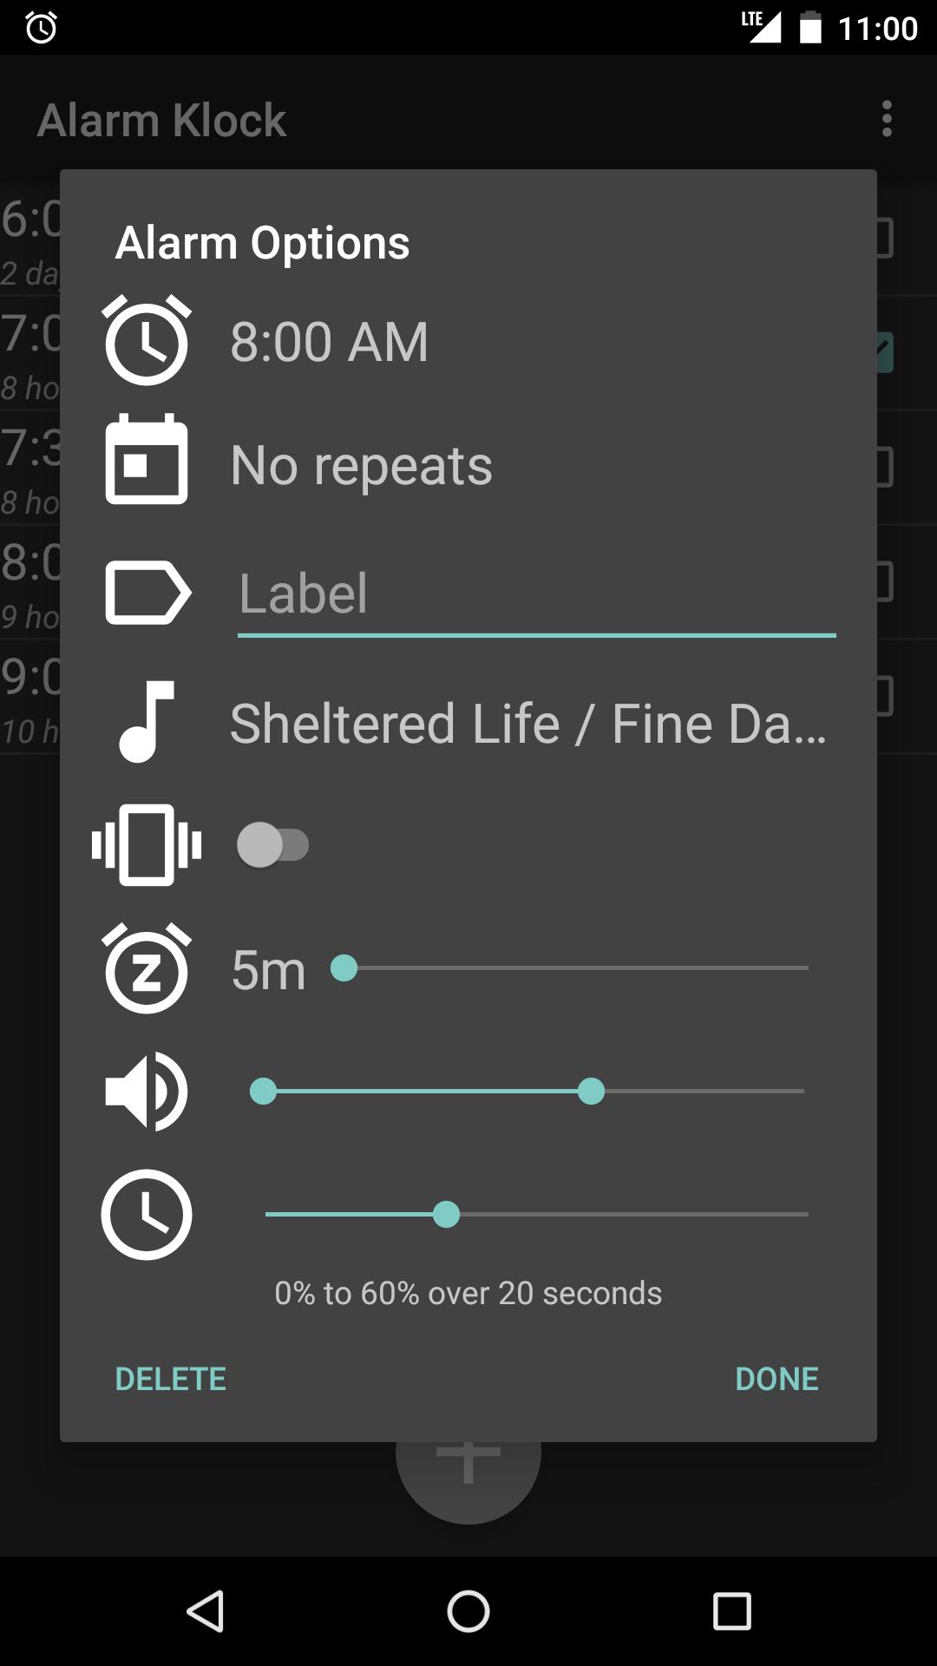Tap the alarm clock time icon
The width and height of the screenshot is (937, 1666).
(x=147, y=340)
